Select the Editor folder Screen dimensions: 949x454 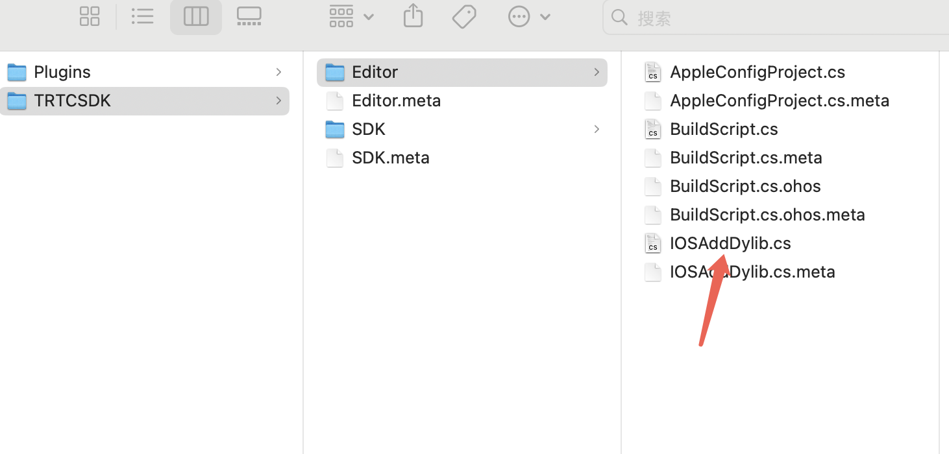375,72
